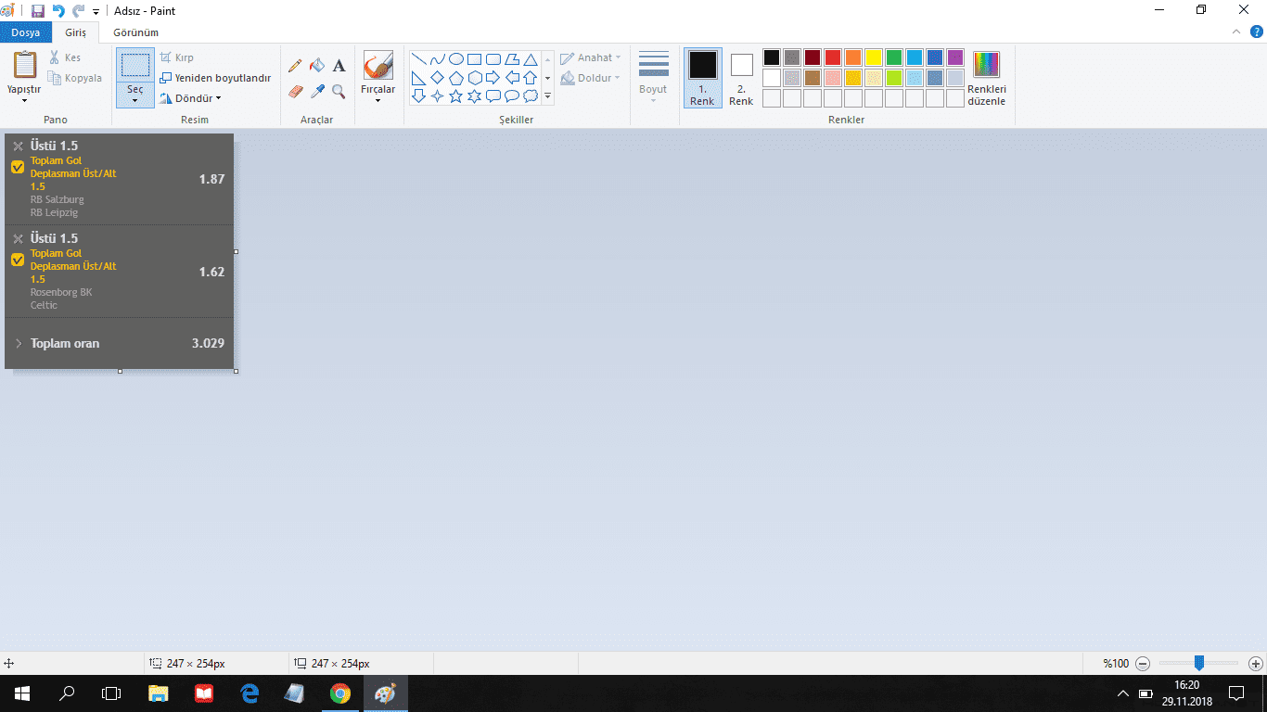Pick the yellow color swatch
Screen dimensions: 1267x712
[874, 57]
